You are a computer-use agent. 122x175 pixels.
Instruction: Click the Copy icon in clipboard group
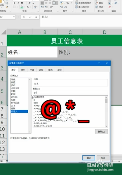(7, 3)
